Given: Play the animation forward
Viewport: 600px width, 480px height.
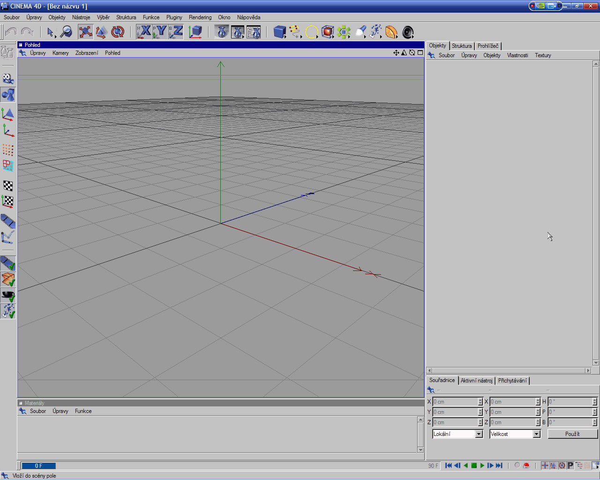Looking at the screenshot, I should coord(482,465).
